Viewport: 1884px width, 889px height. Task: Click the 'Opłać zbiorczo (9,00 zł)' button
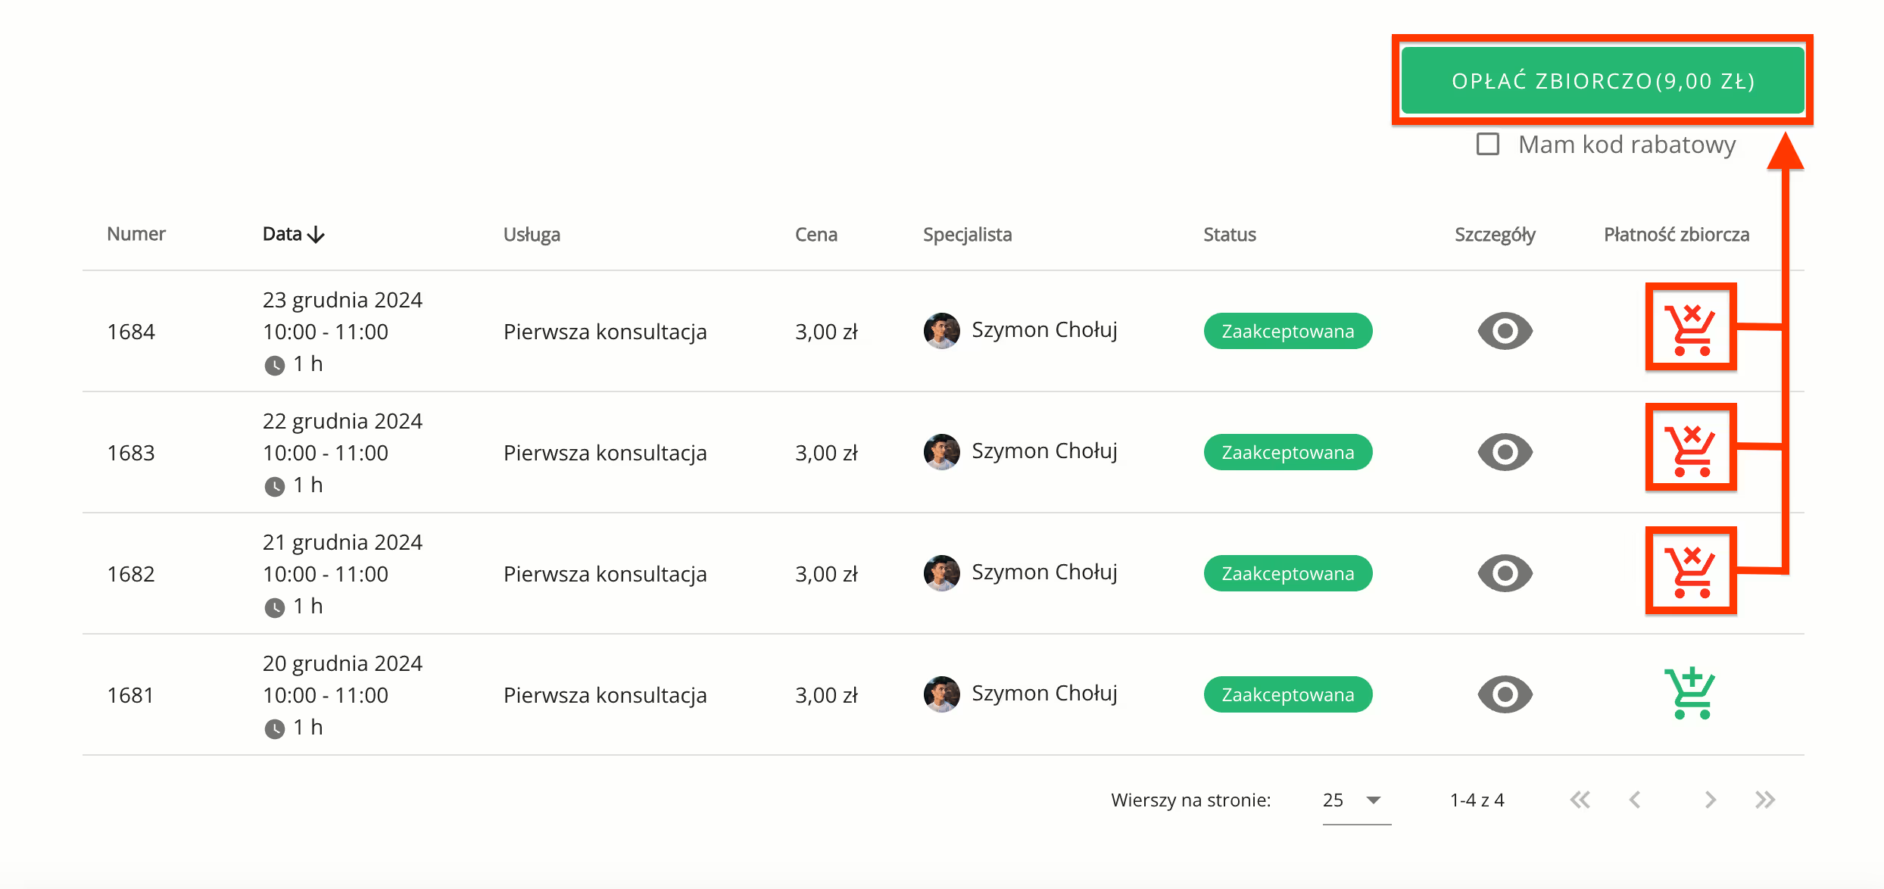[1602, 80]
